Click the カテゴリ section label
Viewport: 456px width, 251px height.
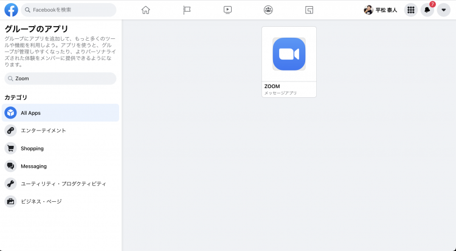click(x=16, y=97)
